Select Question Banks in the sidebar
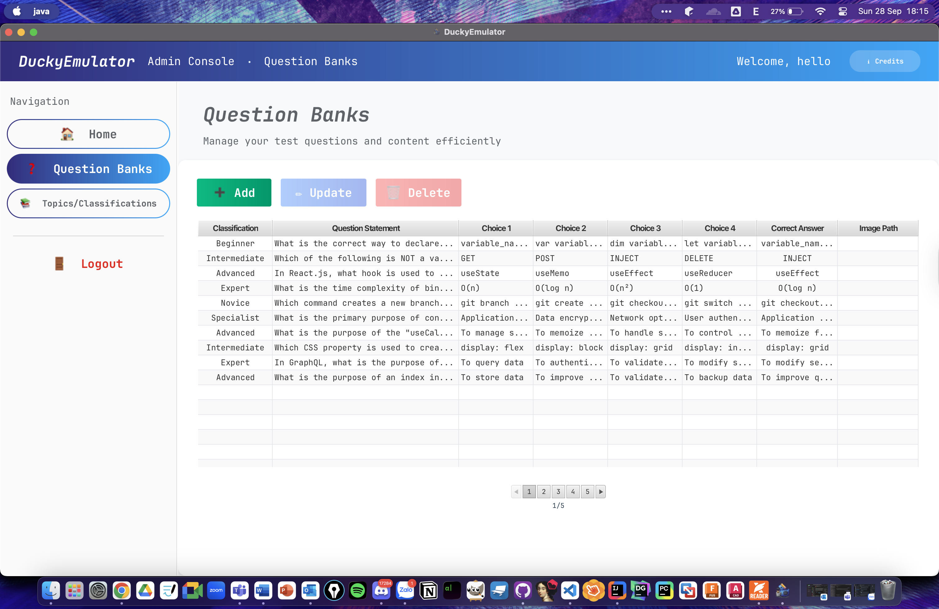This screenshot has width=939, height=609. [x=88, y=169]
